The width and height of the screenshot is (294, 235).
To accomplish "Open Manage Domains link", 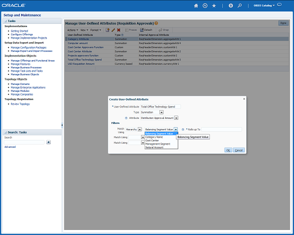I will [20, 84].
